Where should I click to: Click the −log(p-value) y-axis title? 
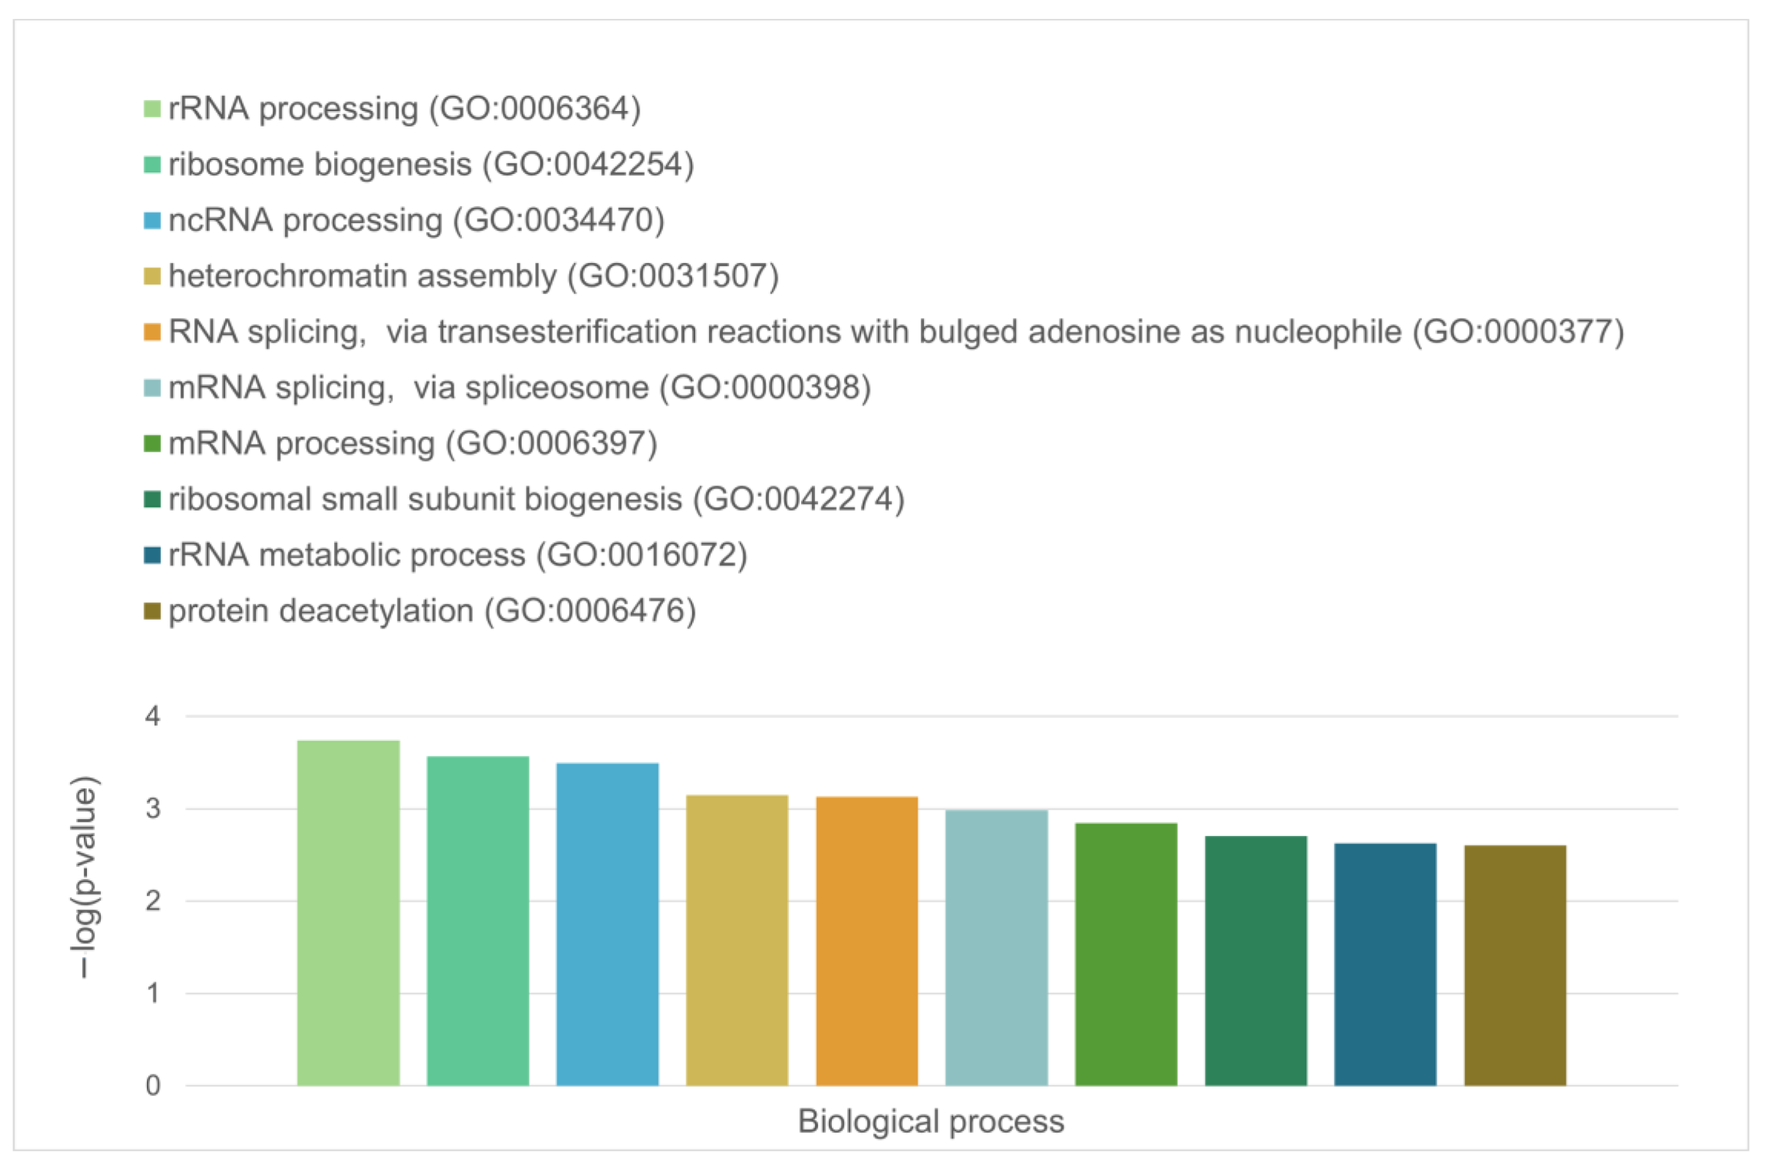(84, 877)
